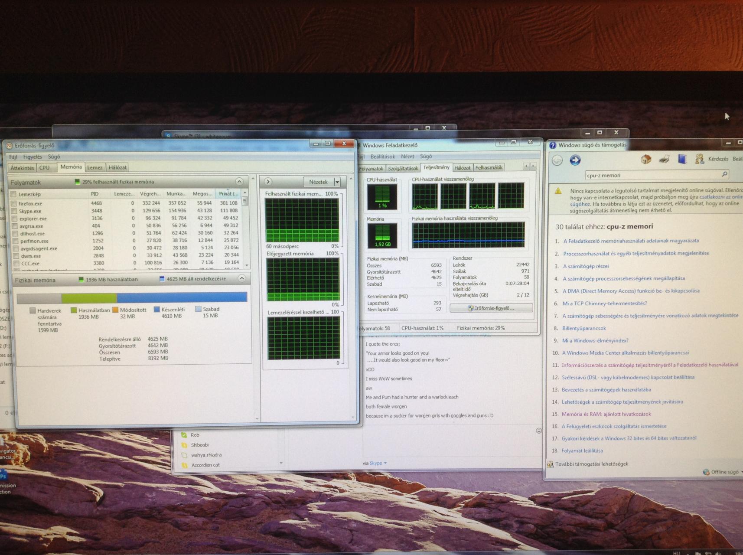Tick the checkbox for perfmon.exe
Viewport: 743px width, 555px height.
coord(15,241)
